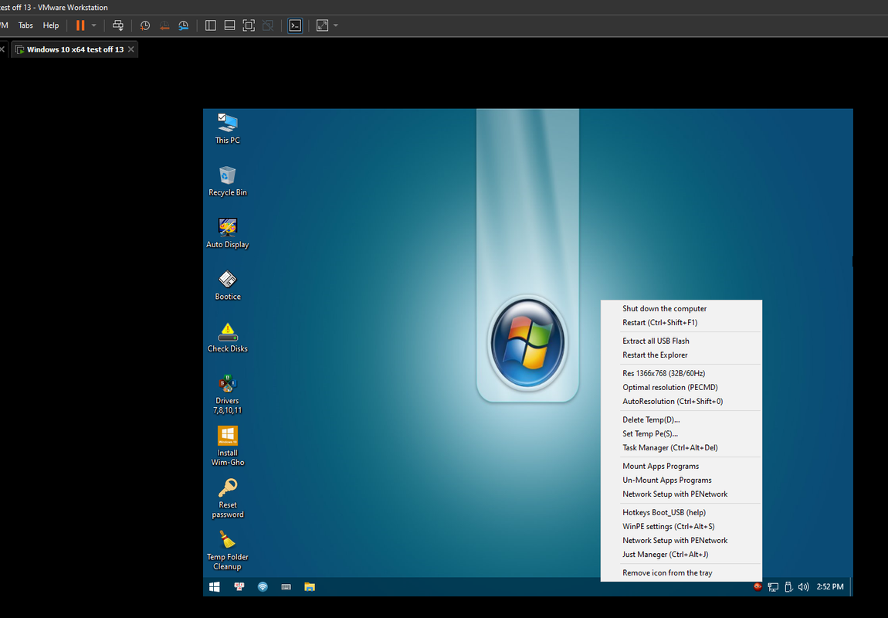Revert VM to the previous snapshot
The image size is (888, 618).
point(164,25)
